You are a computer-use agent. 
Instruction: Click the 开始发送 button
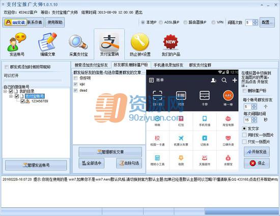[x=257, y=152]
